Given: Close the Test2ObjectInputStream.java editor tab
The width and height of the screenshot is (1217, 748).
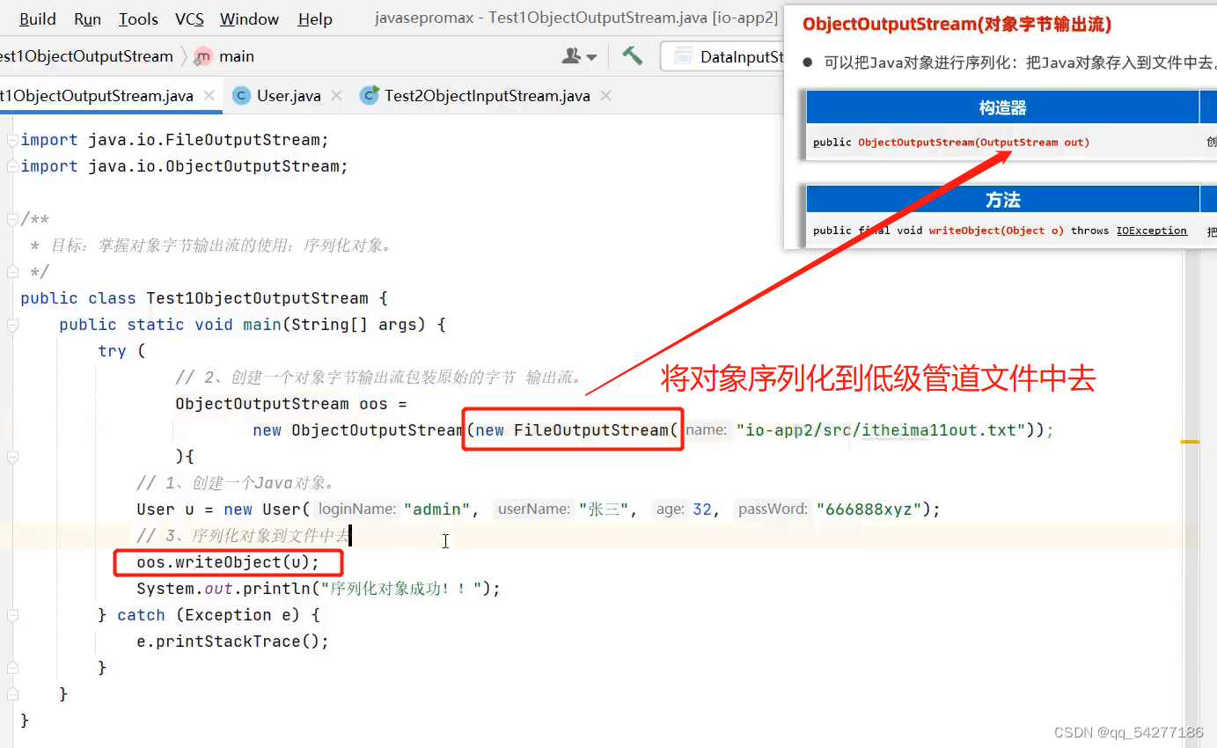Looking at the screenshot, I should tap(605, 96).
